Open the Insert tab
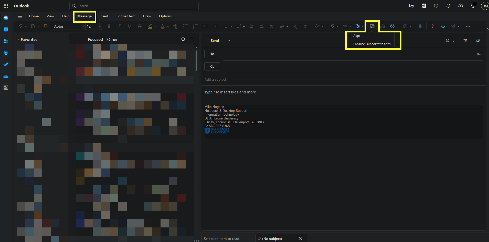The width and height of the screenshot is (489, 242). 104,16
